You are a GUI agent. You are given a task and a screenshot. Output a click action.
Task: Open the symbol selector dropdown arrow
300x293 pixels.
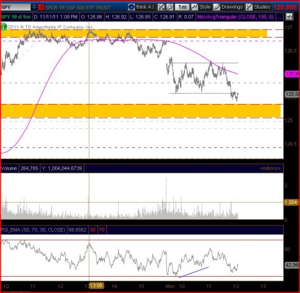[34, 8]
